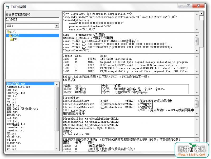
Task: Select file nasmins.txt
Action: click(15, 130)
